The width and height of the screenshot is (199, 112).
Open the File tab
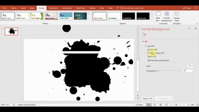tap(4, 8)
